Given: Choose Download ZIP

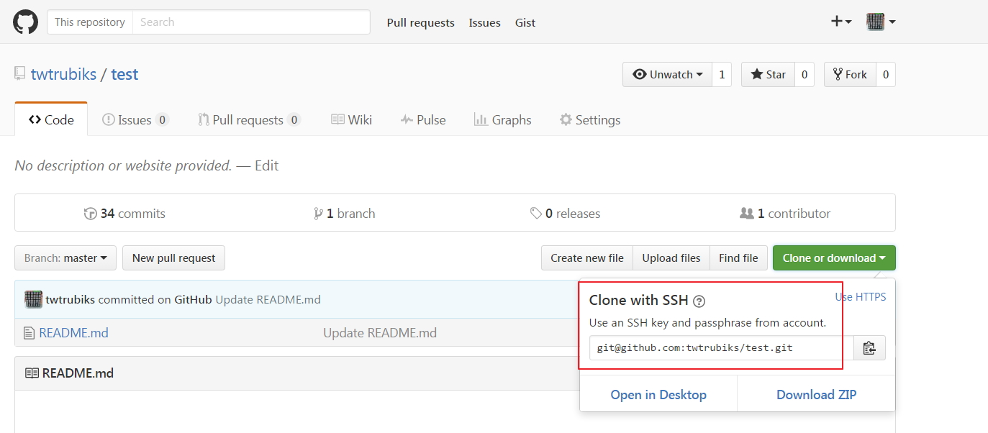Looking at the screenshot, I should [817, 395].
